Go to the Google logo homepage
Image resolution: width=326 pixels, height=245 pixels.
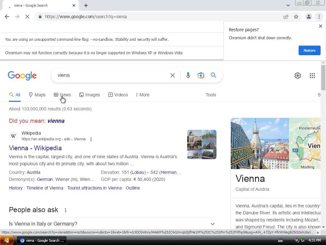(22, 75)
